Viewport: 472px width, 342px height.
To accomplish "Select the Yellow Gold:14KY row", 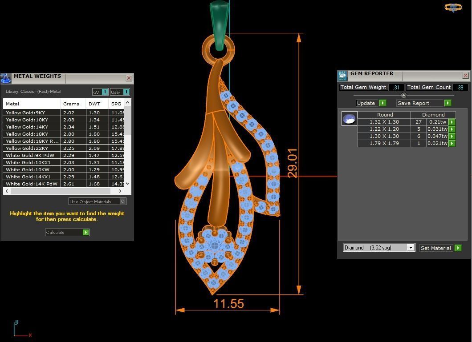I will pos(64,127).
